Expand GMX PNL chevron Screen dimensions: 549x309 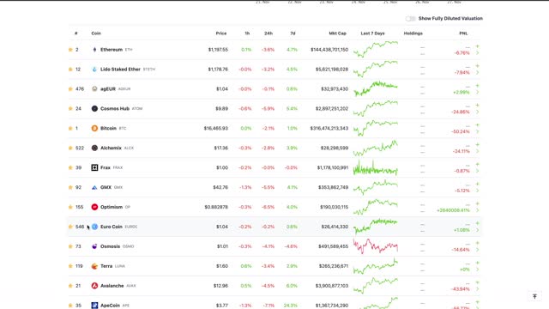(x=477, y=191)
